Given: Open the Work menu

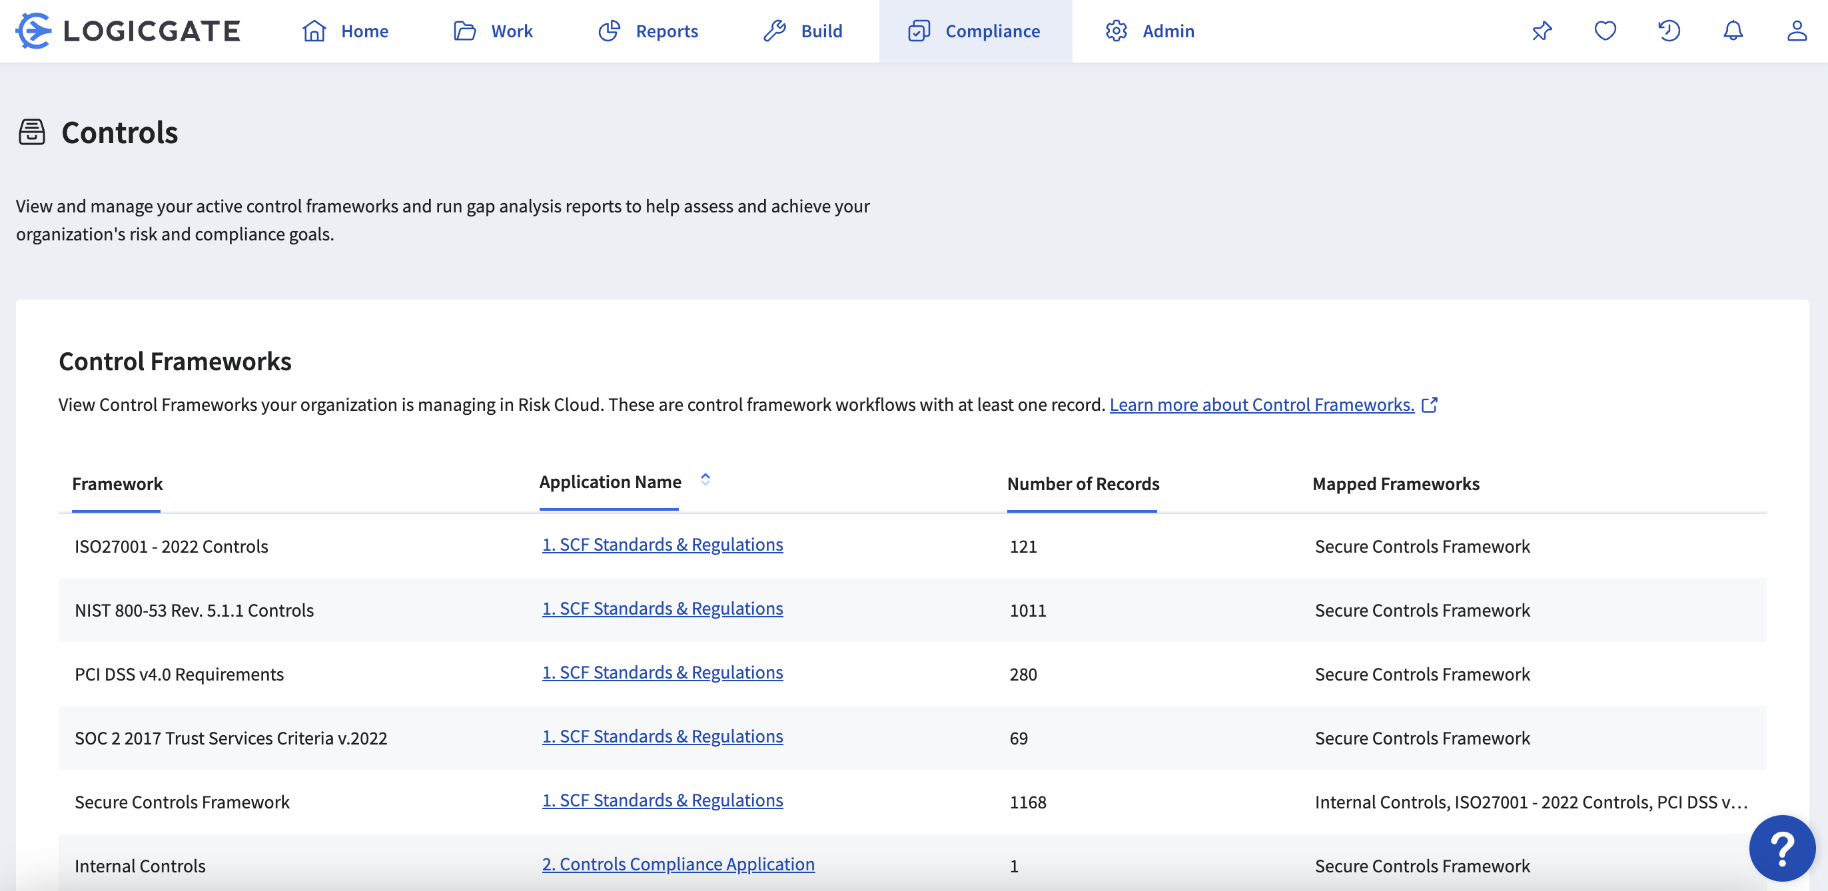Looking at the screenshot, I should click(x=492, y=31).
